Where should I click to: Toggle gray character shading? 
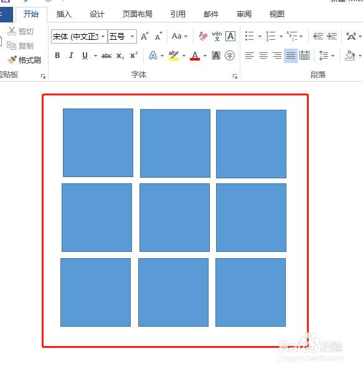(216, 55)
